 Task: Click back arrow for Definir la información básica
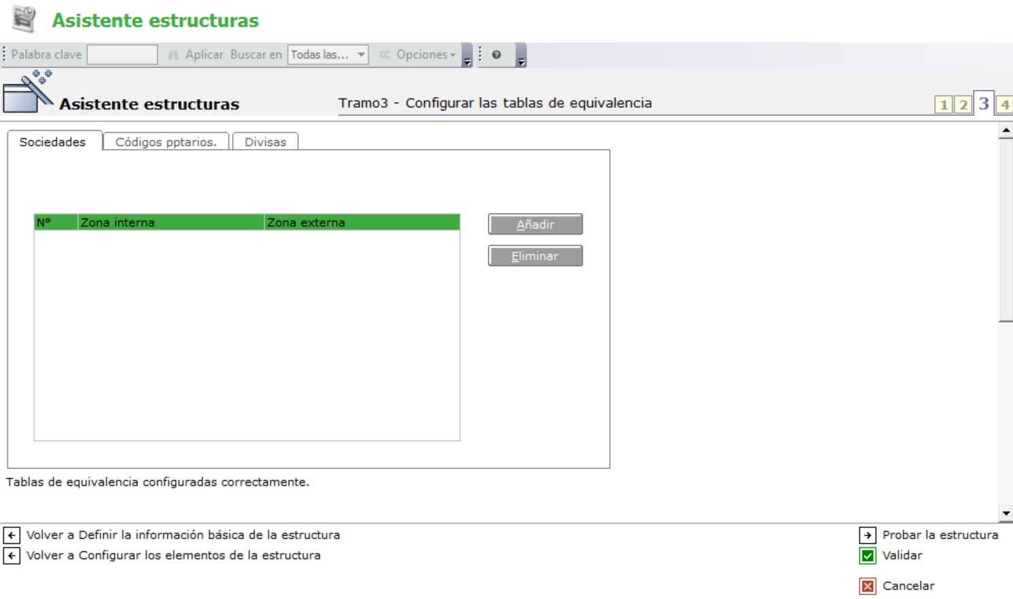12,535
